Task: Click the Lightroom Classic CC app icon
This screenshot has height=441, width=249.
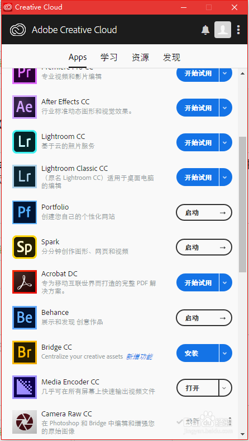Action: pyautogui.click(x=25, y=177)
